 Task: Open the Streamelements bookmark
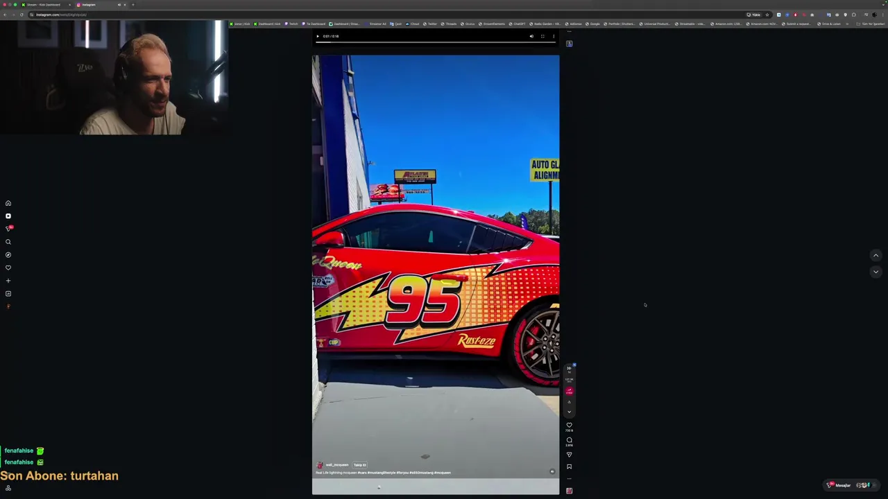pos(491,24)
